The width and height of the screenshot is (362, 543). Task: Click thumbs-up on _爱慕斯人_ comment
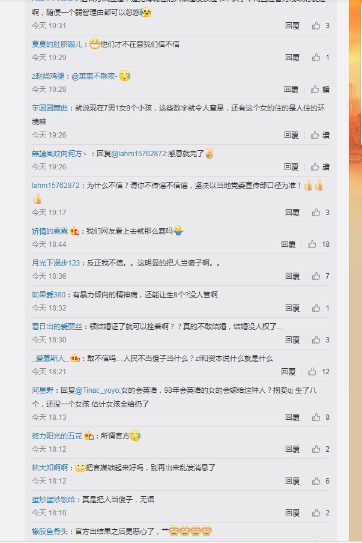[x=318, y=372]
